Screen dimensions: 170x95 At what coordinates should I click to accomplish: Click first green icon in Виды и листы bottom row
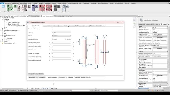8,9
